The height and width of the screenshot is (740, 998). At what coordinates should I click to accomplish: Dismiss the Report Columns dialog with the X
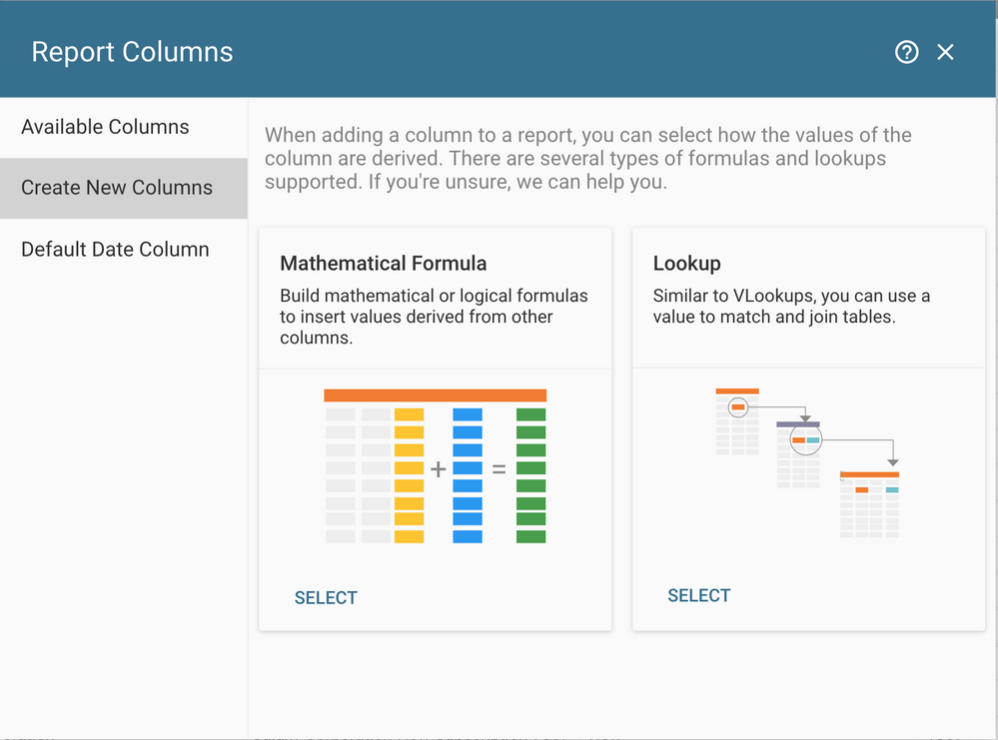[x=945, y=51]
